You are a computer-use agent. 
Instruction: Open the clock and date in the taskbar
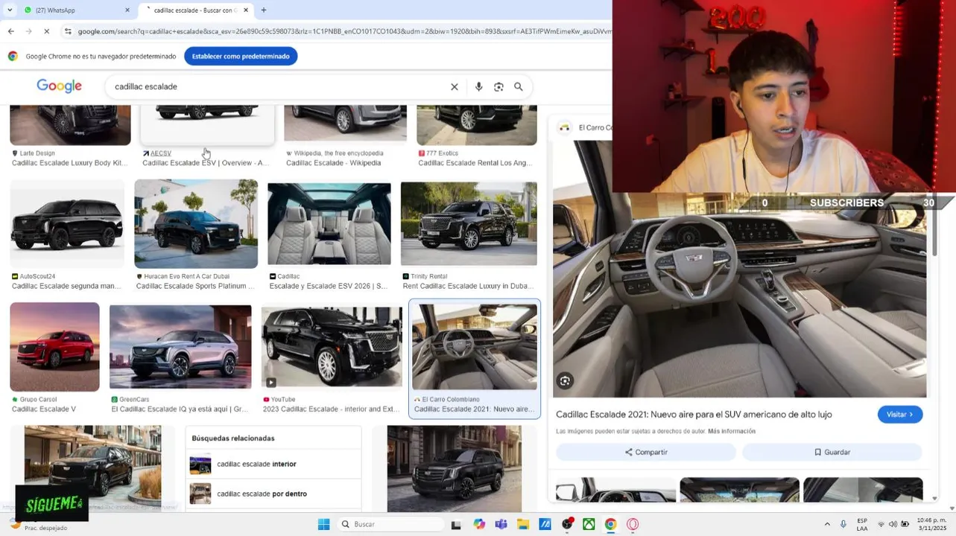tap(931, 524)
